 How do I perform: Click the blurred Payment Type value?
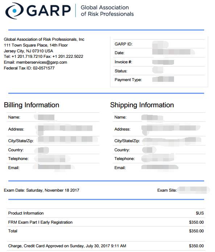tap(163, 79)
